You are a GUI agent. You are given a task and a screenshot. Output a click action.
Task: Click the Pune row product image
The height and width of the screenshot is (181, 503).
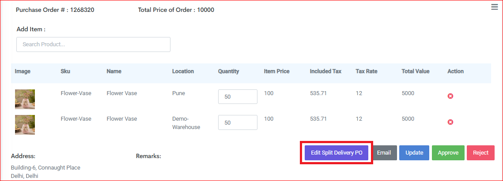click(25, 99)
